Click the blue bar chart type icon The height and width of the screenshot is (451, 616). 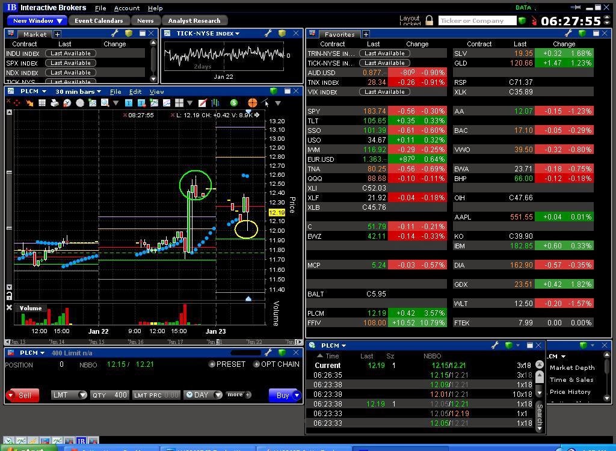(215, 103)
